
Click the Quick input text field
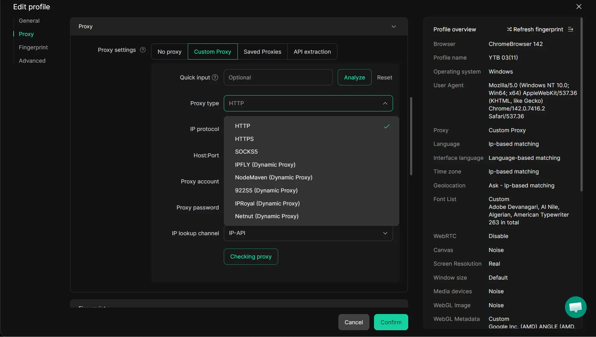pos(278,78)
